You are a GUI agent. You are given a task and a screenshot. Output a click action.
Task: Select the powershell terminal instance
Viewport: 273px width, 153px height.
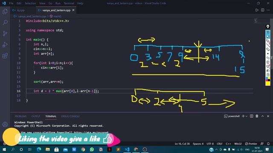pos(232,116)
